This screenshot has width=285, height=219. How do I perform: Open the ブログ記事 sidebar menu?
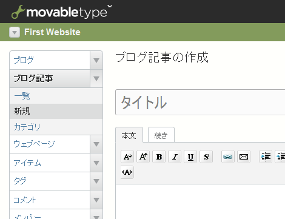coord(50,78)
